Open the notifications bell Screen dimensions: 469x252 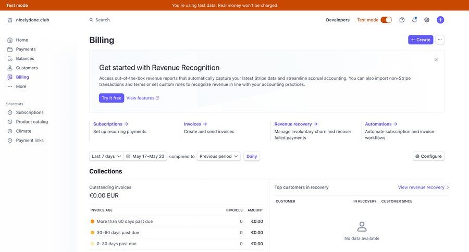[x=414, y=20]
